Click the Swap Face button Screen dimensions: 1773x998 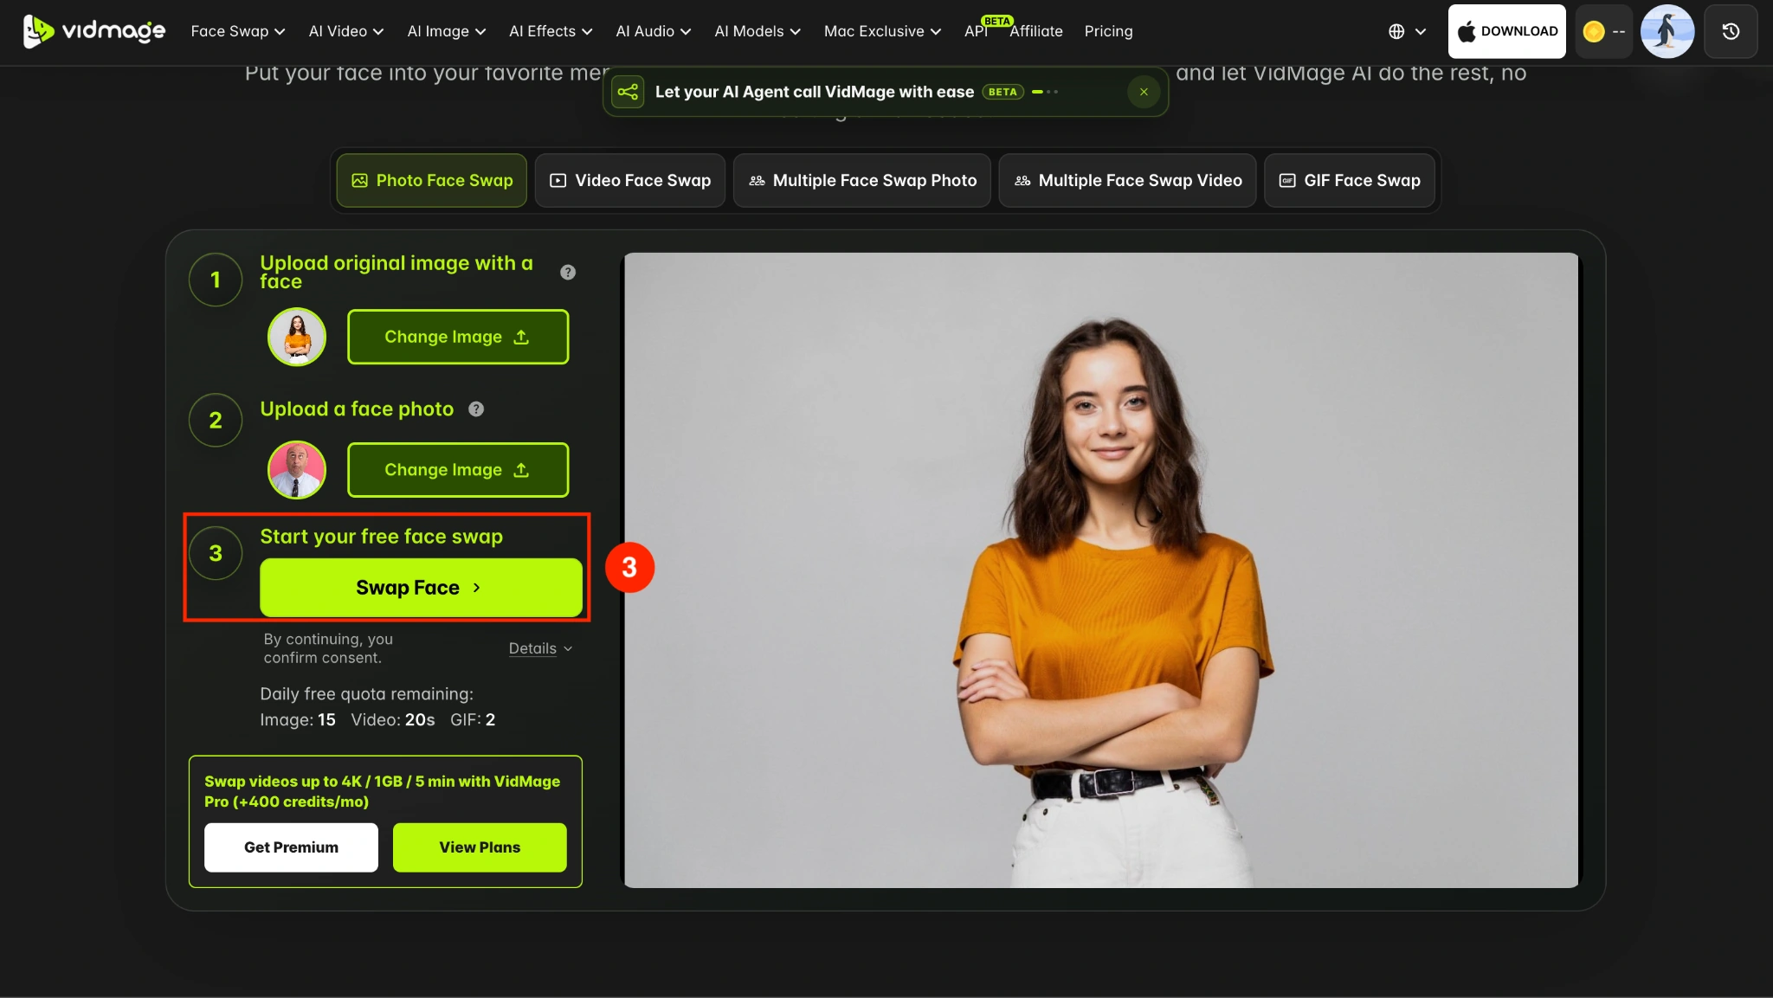click(421, 588)
